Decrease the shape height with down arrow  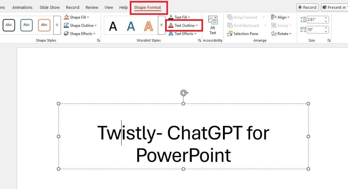(326, 21)
